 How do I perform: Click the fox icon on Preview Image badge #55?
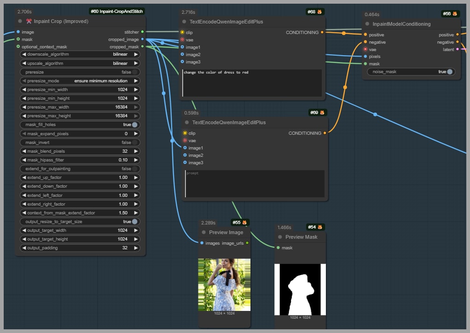(244, 223)
